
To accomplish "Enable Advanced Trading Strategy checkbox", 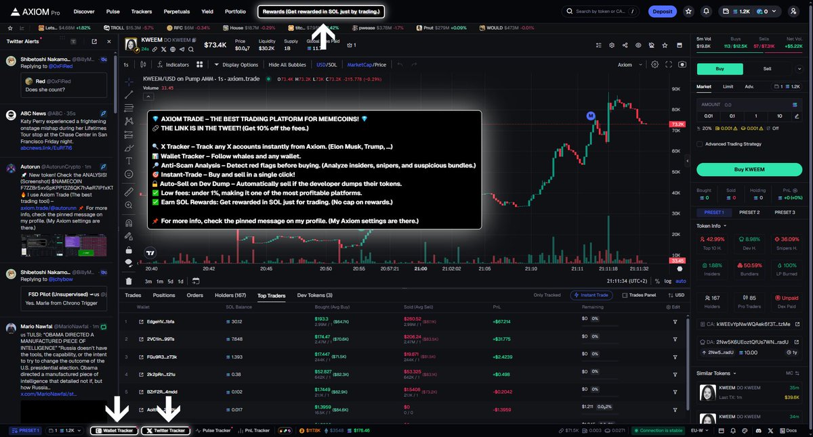I will tap(699, 143).
